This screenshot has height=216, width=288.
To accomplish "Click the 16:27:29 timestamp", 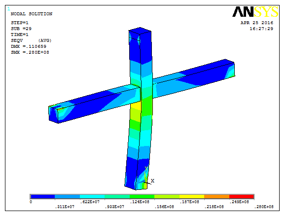I will point(261,29).
